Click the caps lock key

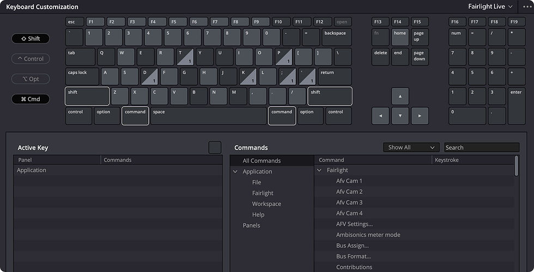(82, 77)
